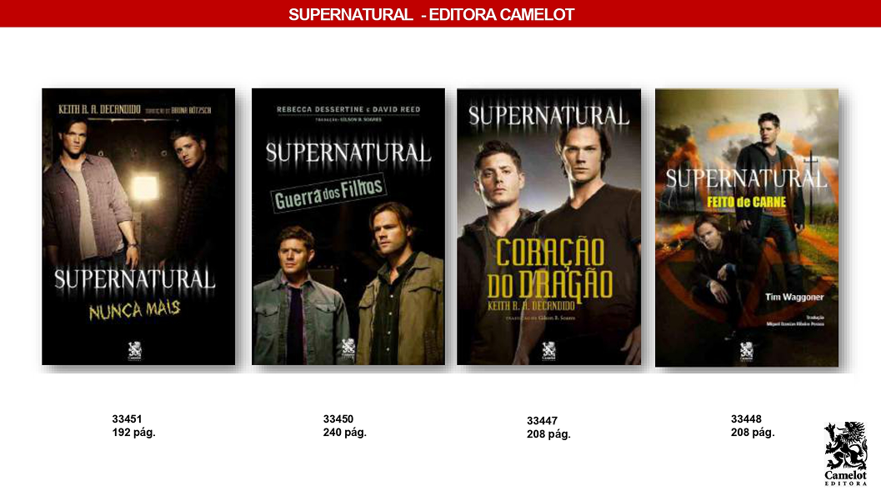Select product code 33451
This screenshot has height=496, width=881.
tap(127, 419)
